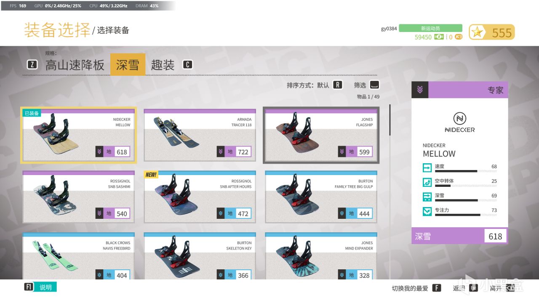Image resolution: width=539 pixels, height=303 pixels.
Task: Select the Black Crows Navis Freebird skis image
Action: coord(55,255)
